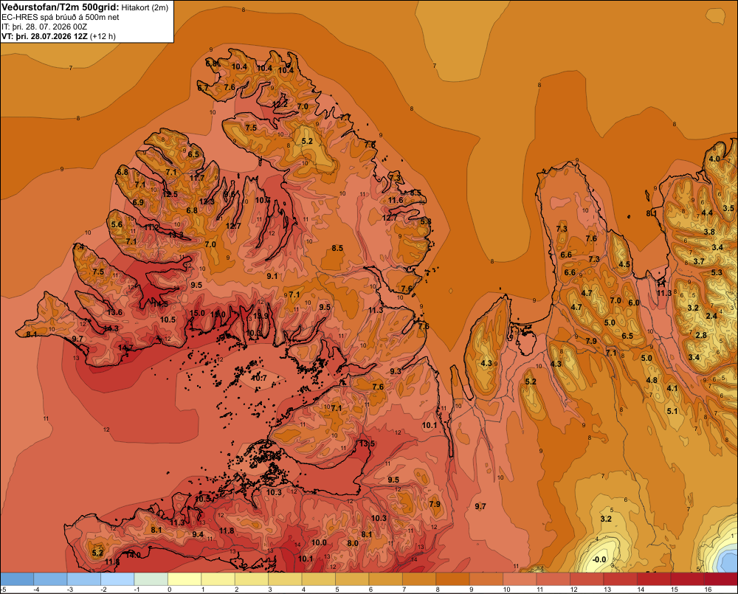This screenshot has width=738, height=594.
Task: Select the legend swatch between 0 and 1
Action: coord(185,579)
